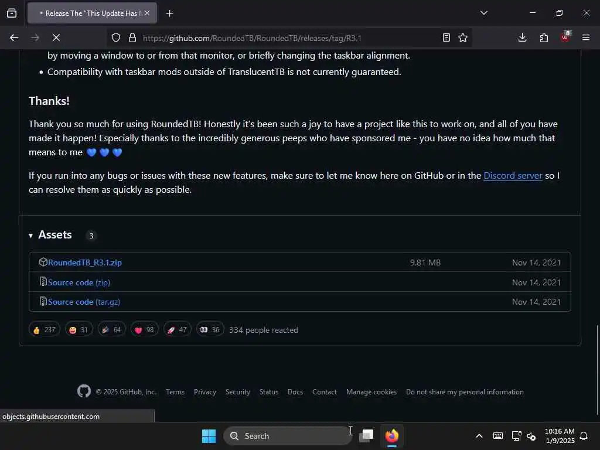Collapse the Assets section
Viewport: 600px width, 450px height.
click(x=50, y=234)
